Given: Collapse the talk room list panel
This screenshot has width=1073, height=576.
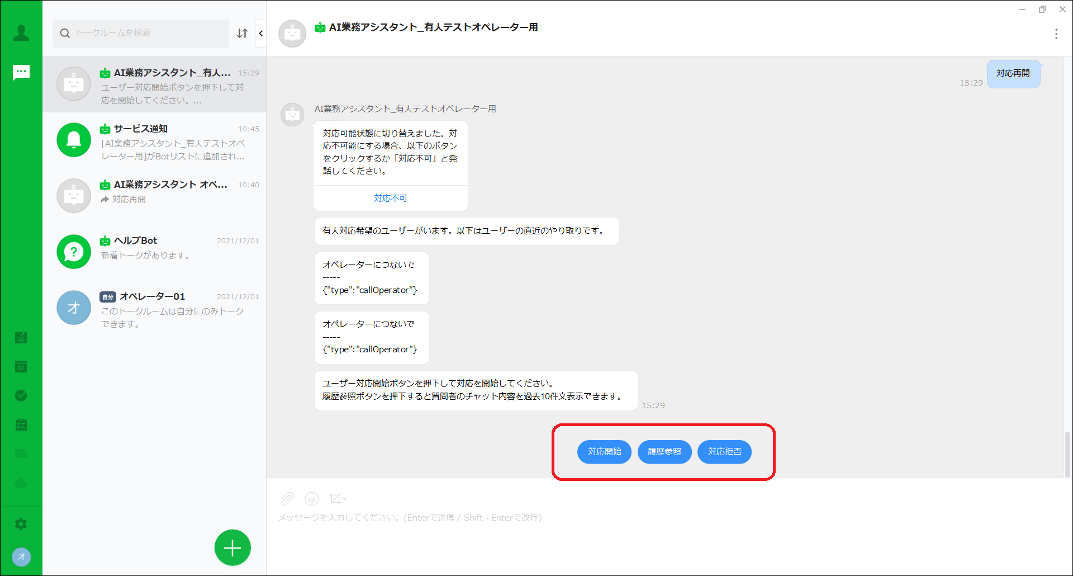Looking at the screenshot, I should point(261,34).
